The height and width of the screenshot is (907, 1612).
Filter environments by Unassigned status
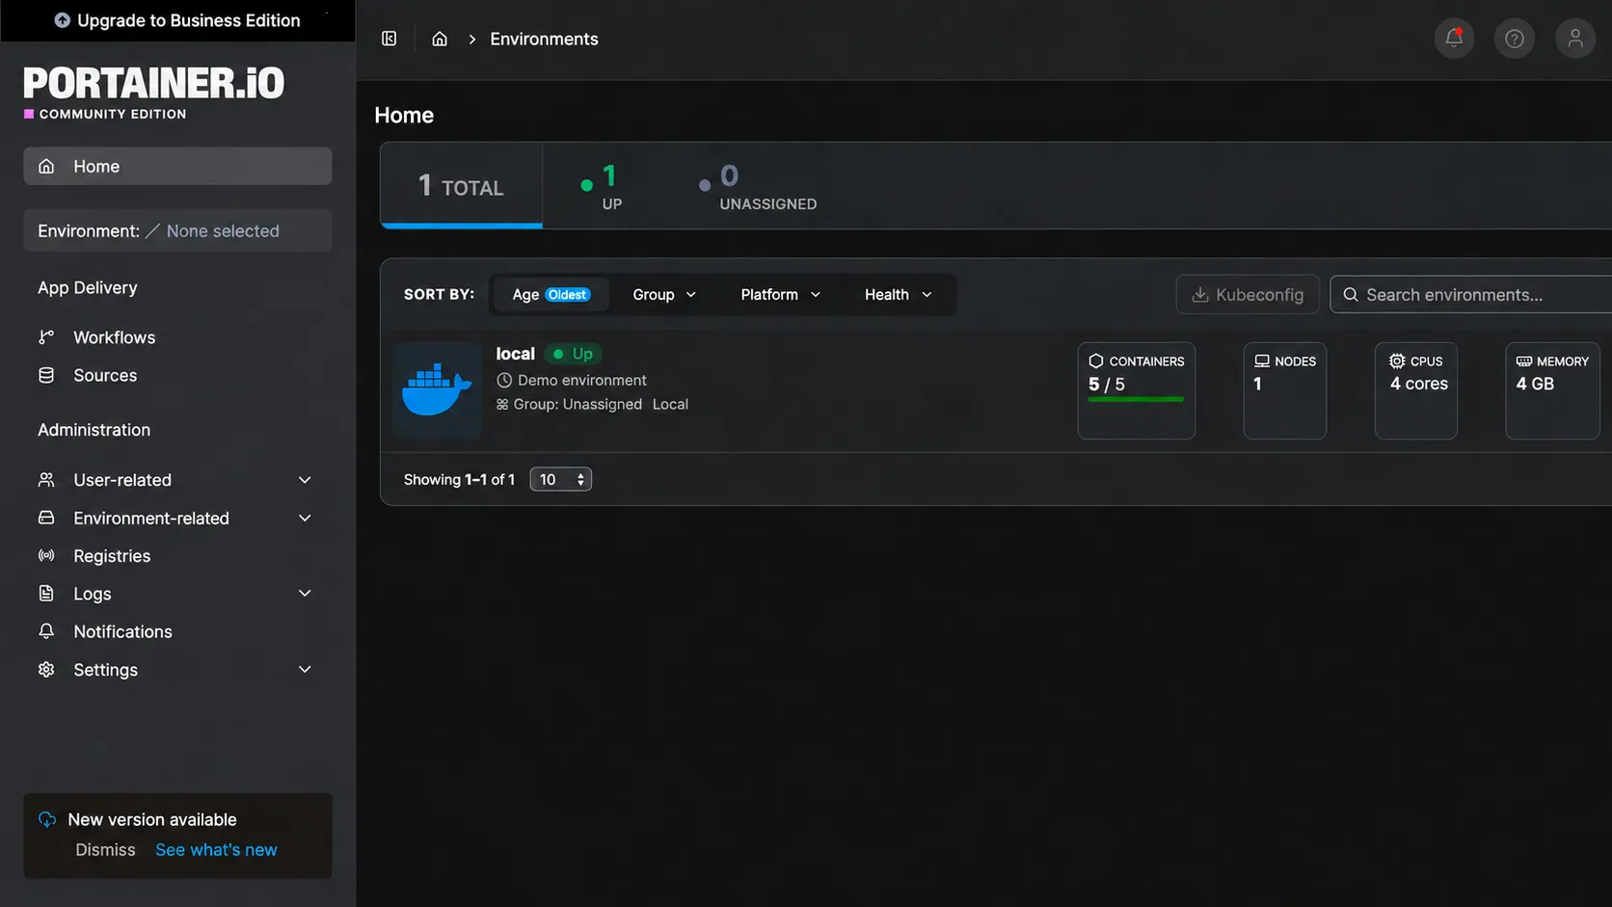click(x=758, y=187)
